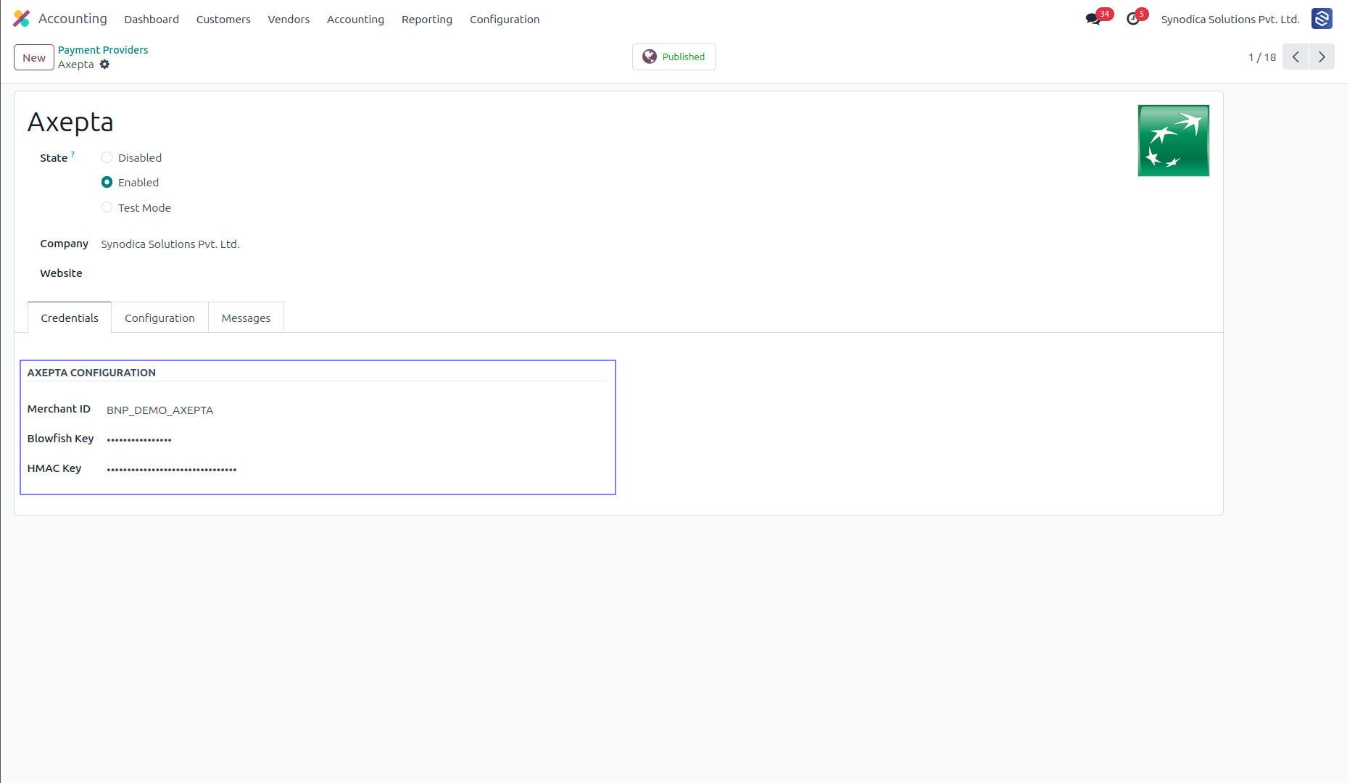
Task: Select the Enabled state radio button
Action: pyautogui.click(x=107, y=182)
